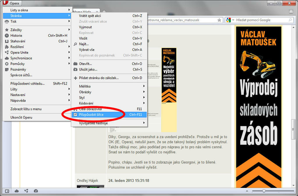This screenshot has height=196, width=298.
Task: Expand the Kódování submenu
Action: click(x=109, y=103)
